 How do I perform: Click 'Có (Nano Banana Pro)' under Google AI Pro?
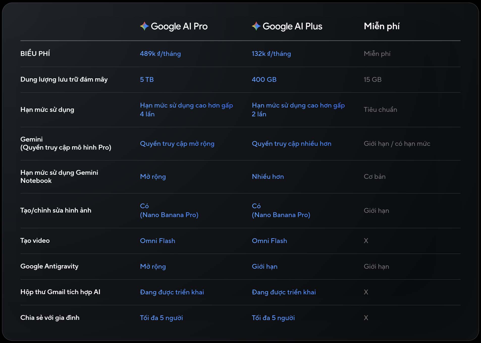coord(169,210)
